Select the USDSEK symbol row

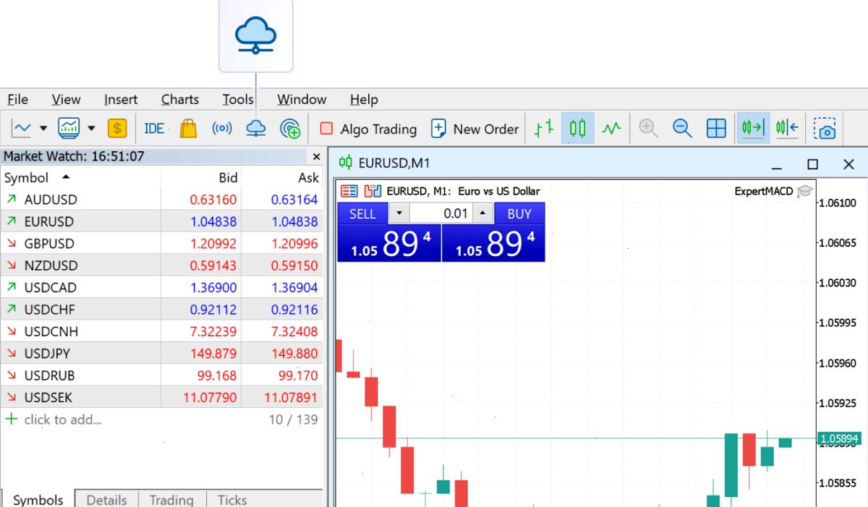coord(161,397)
